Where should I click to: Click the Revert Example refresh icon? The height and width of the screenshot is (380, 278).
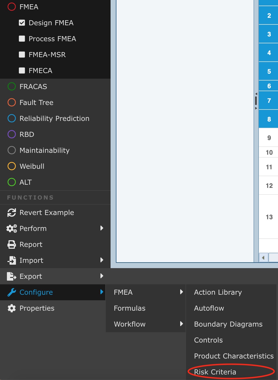click(12, 213)
